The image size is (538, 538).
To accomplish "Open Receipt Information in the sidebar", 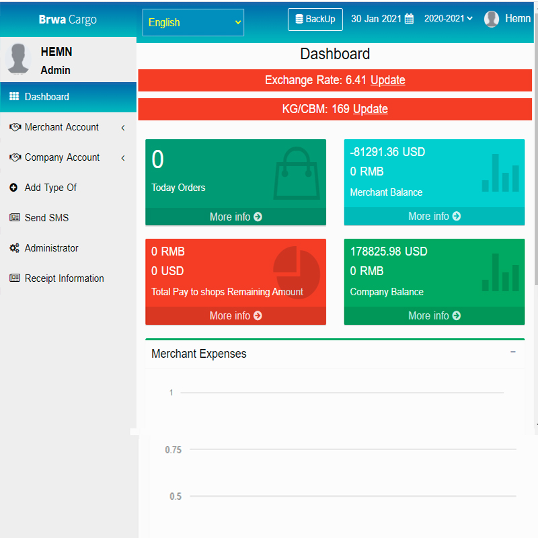I will point(64,278).
